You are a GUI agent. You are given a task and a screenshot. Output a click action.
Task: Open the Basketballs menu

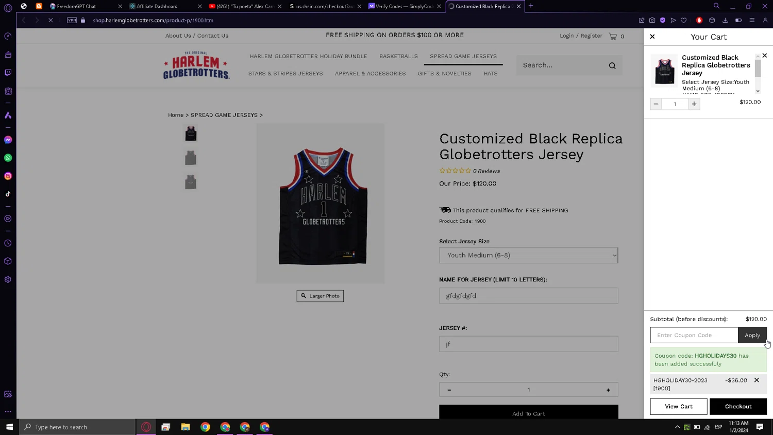click(398, 56)
